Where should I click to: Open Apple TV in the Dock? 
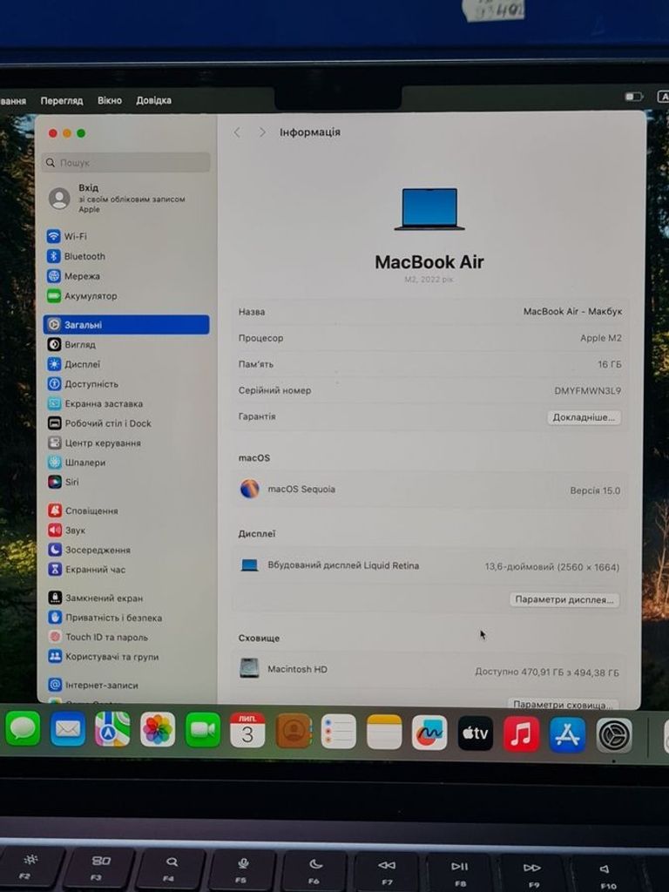476,733
